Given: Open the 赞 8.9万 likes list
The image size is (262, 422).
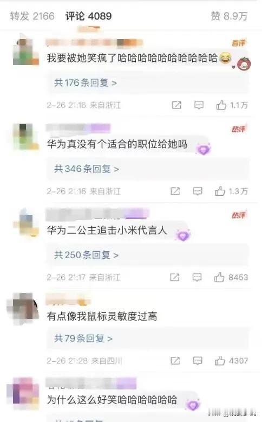Looking at the screenshot, I should pos(229,16).
